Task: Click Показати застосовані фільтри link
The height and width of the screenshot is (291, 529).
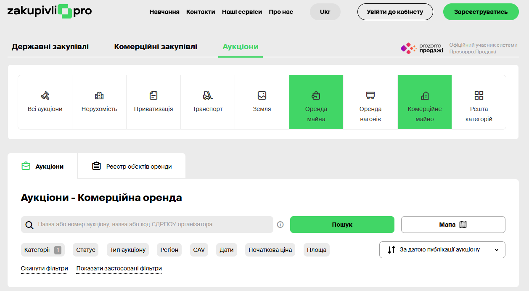Action: tap(119, 268)
